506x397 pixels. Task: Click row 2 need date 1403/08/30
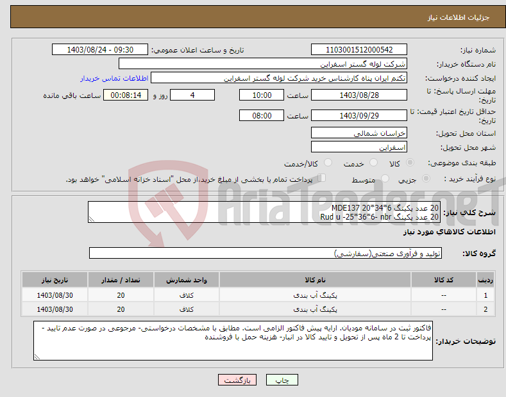[55, 309]
